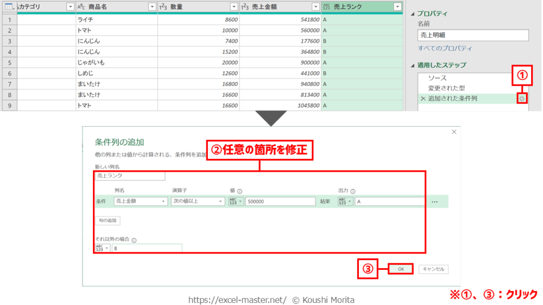Click the OK button

[401, 269]
